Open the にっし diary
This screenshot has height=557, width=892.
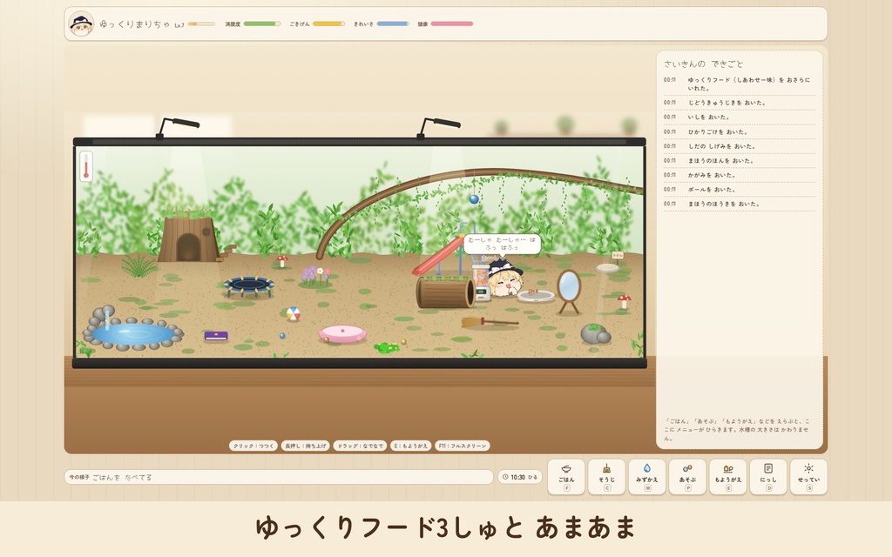pyautogui.click(x=768, y=476)
